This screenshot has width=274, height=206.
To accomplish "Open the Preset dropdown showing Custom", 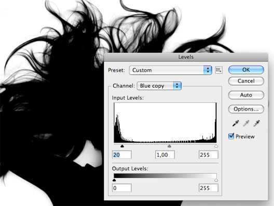I will pyautogui.click(x=171, y=70).
